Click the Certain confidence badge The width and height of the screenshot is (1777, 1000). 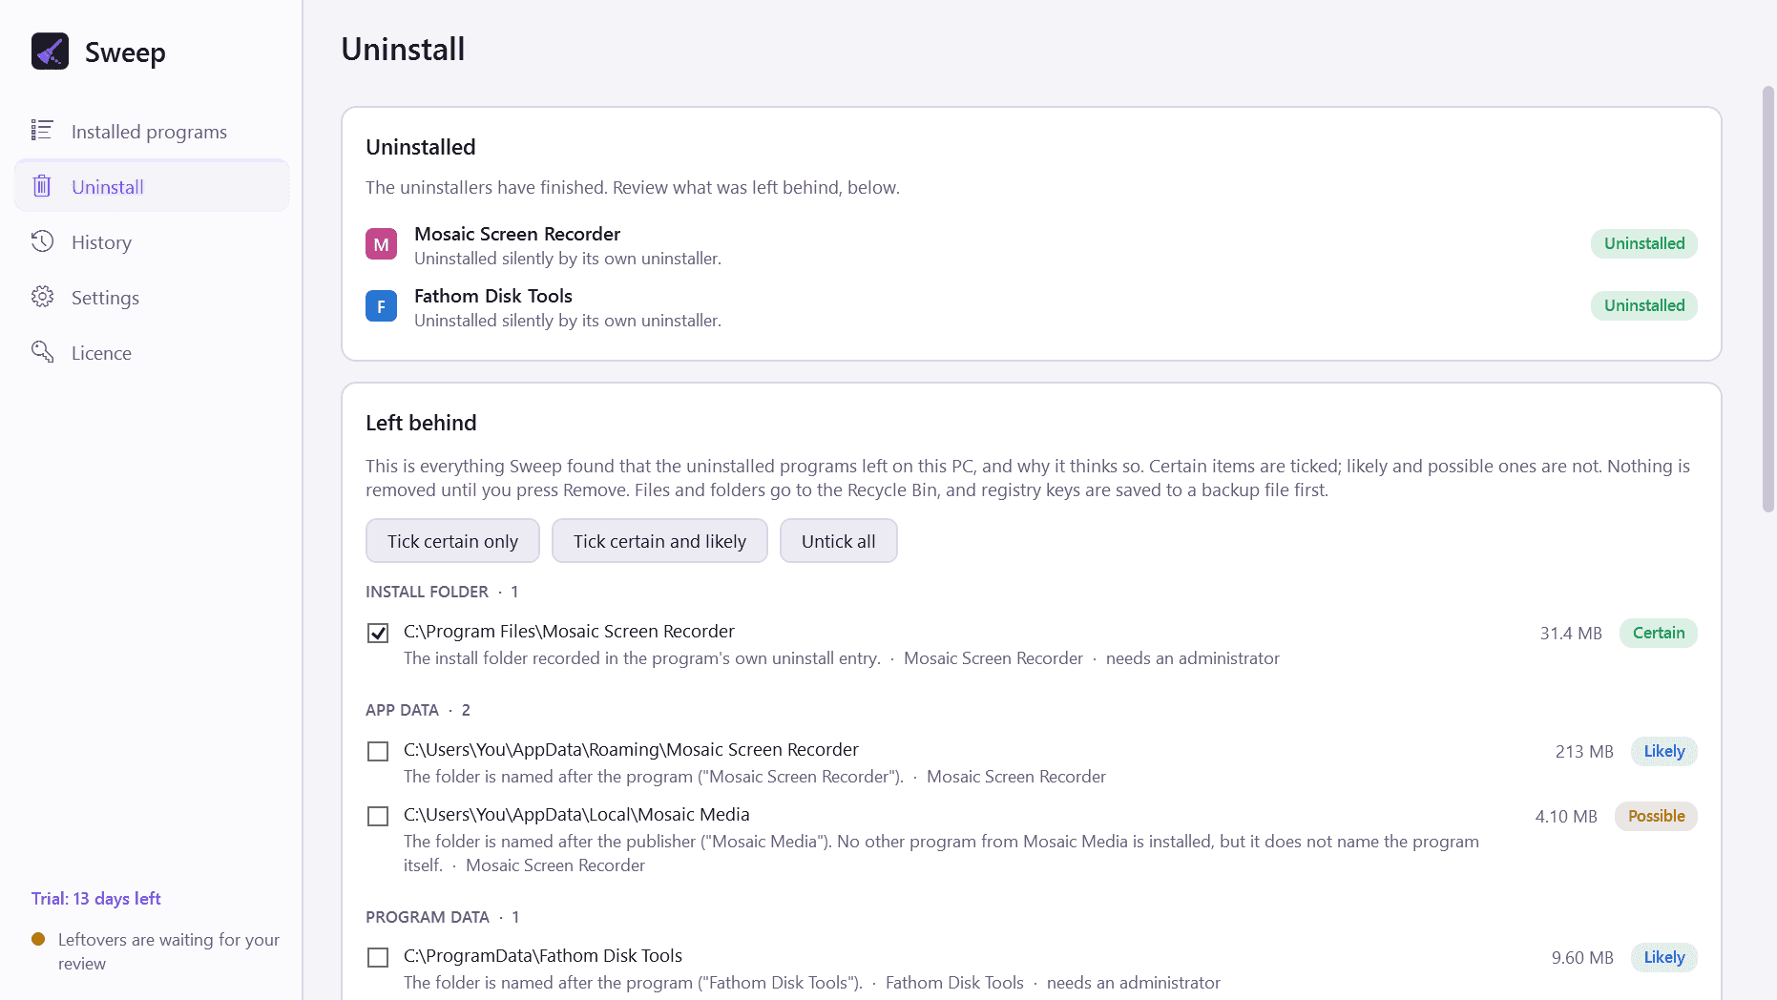(1658, 633)
